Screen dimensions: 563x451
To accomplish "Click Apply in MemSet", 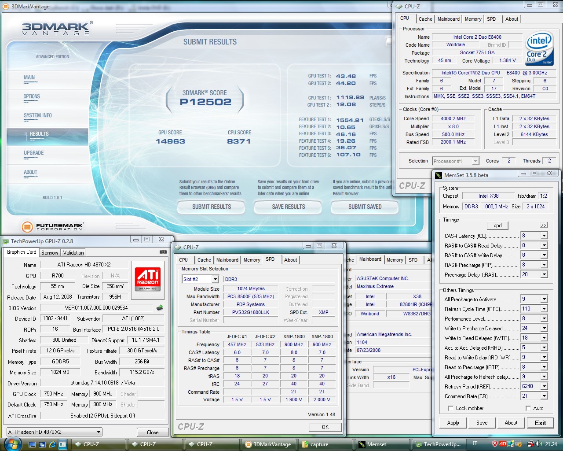I will [x=453, y=423].
